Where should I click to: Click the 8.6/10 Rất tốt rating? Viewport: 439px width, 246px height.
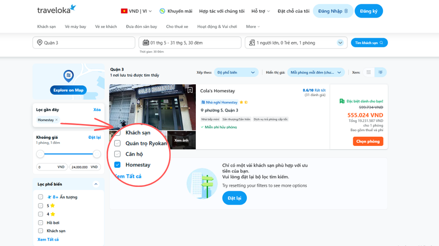point(314,90)
